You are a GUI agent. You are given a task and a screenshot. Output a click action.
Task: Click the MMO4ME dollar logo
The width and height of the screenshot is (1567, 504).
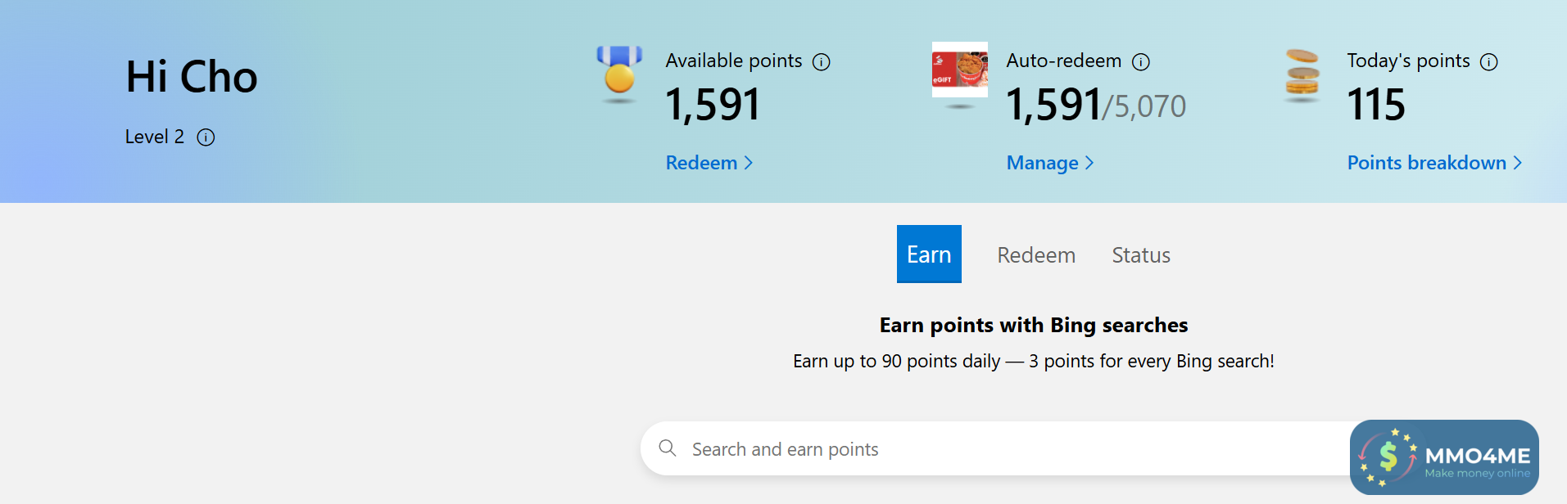1388,457
